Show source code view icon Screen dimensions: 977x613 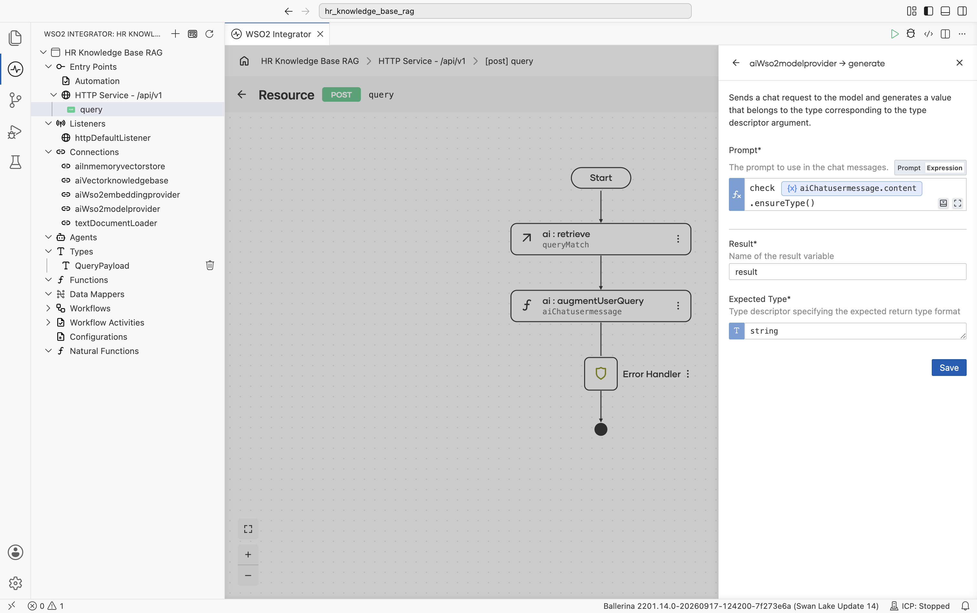[928, 34]
